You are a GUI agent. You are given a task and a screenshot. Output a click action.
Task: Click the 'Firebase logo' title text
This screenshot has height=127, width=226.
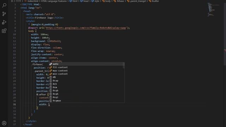tap(44, 18)
